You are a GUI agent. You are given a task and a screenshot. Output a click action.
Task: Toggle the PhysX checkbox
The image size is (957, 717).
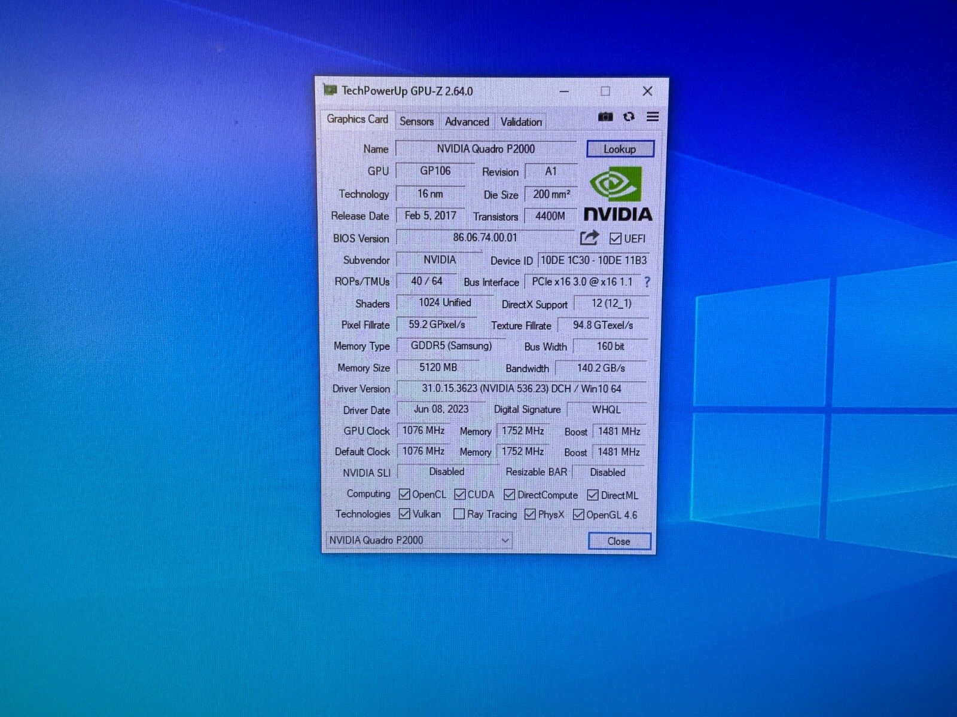click(x=530, y=514)
